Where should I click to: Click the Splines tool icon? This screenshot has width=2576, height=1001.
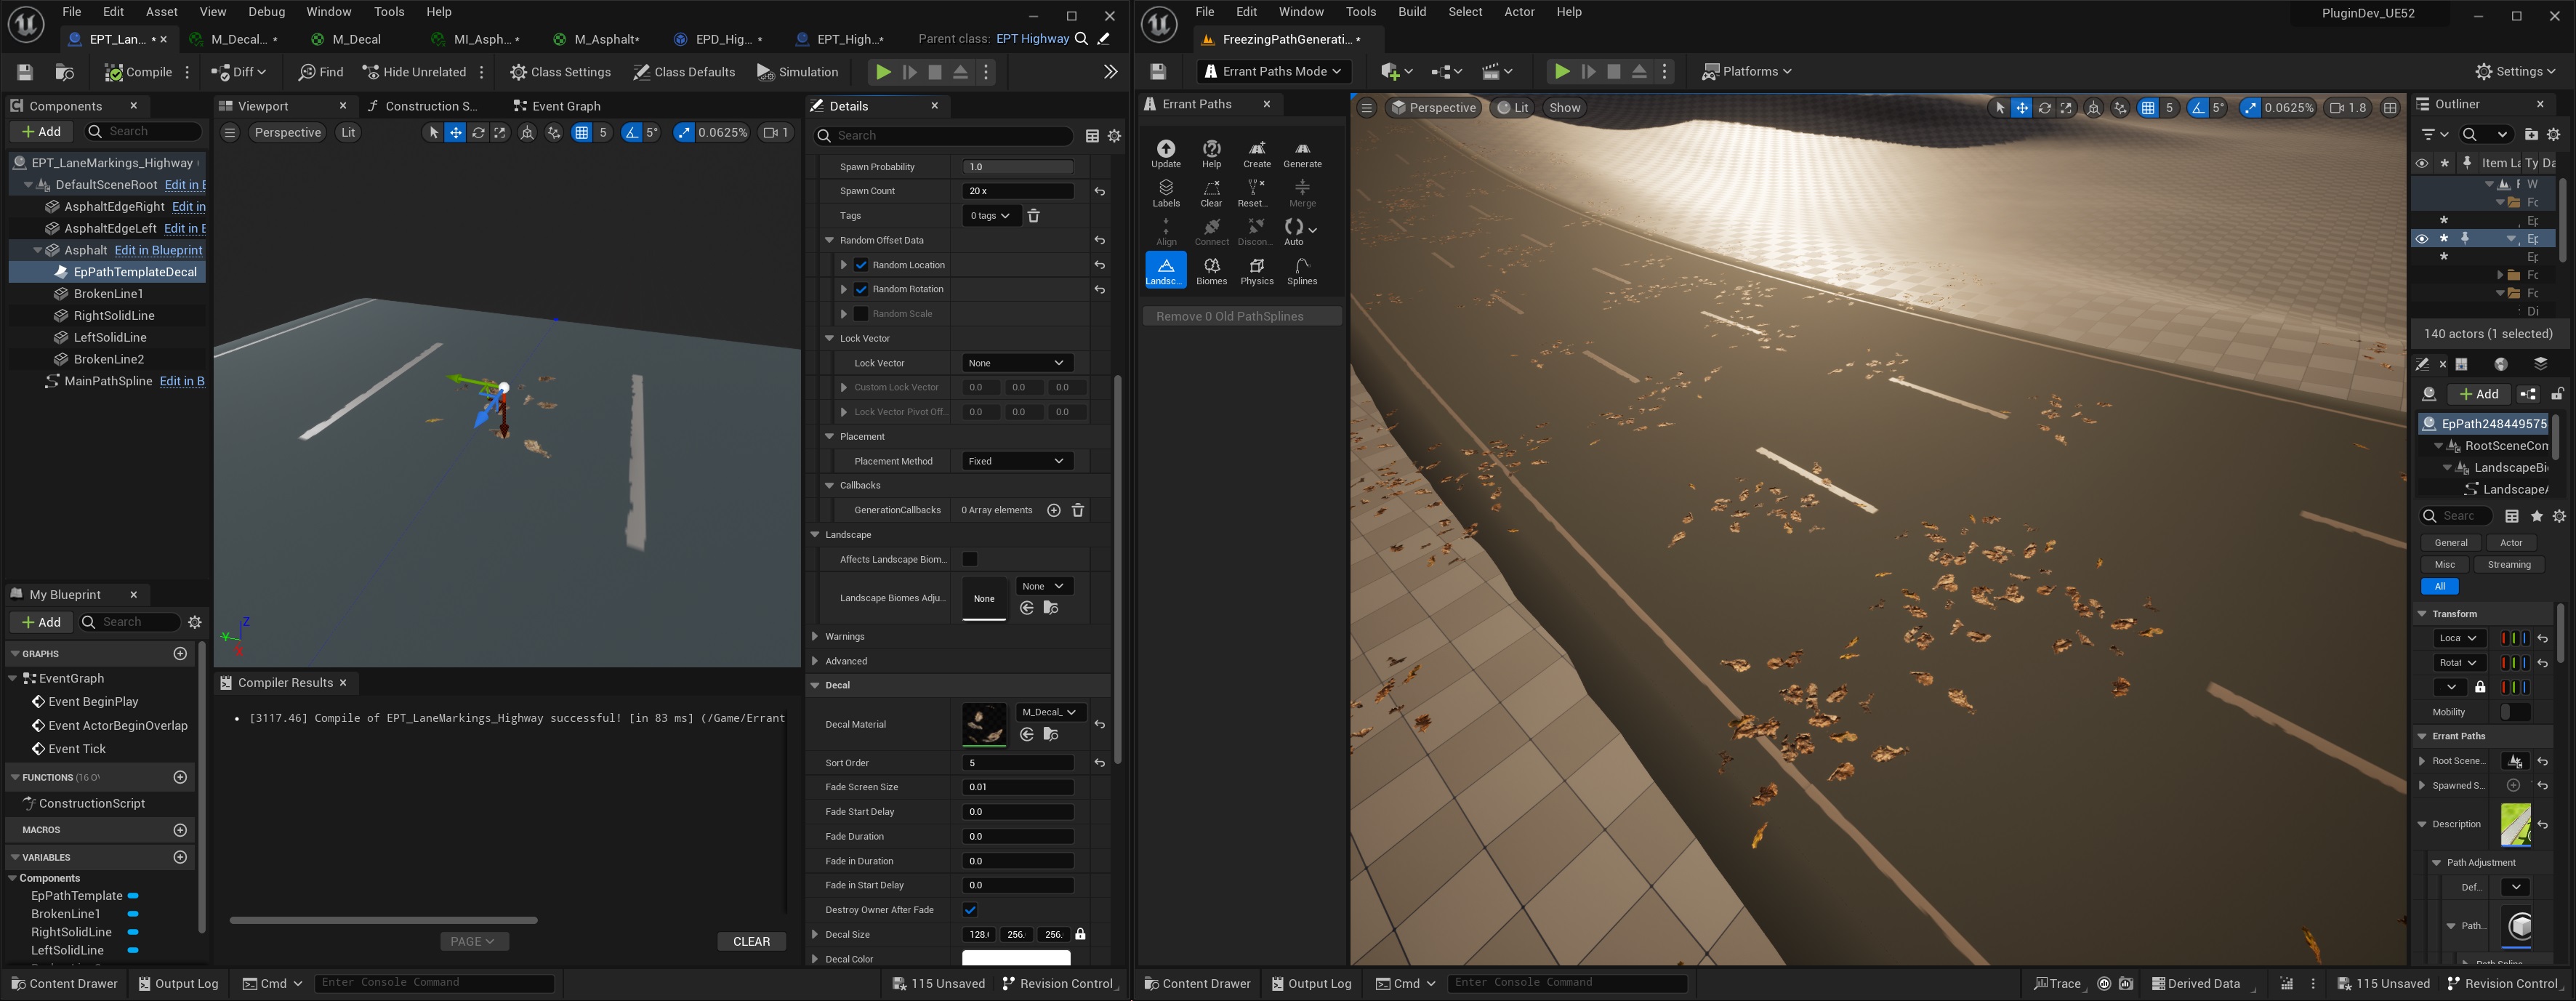[x=1301, y=270]
